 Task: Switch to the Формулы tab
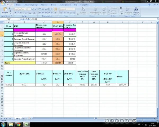(44, 5)
